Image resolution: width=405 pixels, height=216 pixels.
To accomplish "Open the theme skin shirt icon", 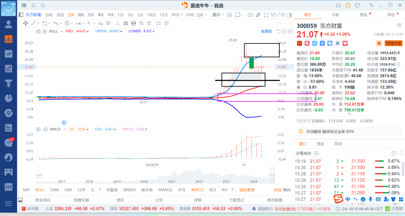I will click(357, 5).
